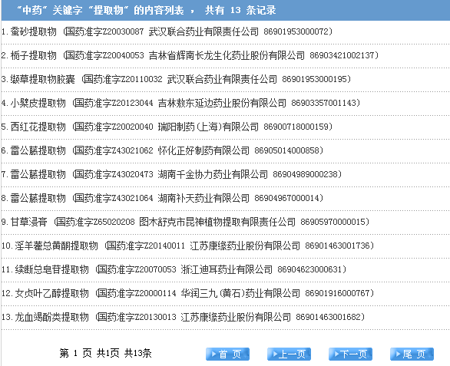450x366 pixels.
Task: Open record 5 西红花提取物
Action: tap(167, 127)
